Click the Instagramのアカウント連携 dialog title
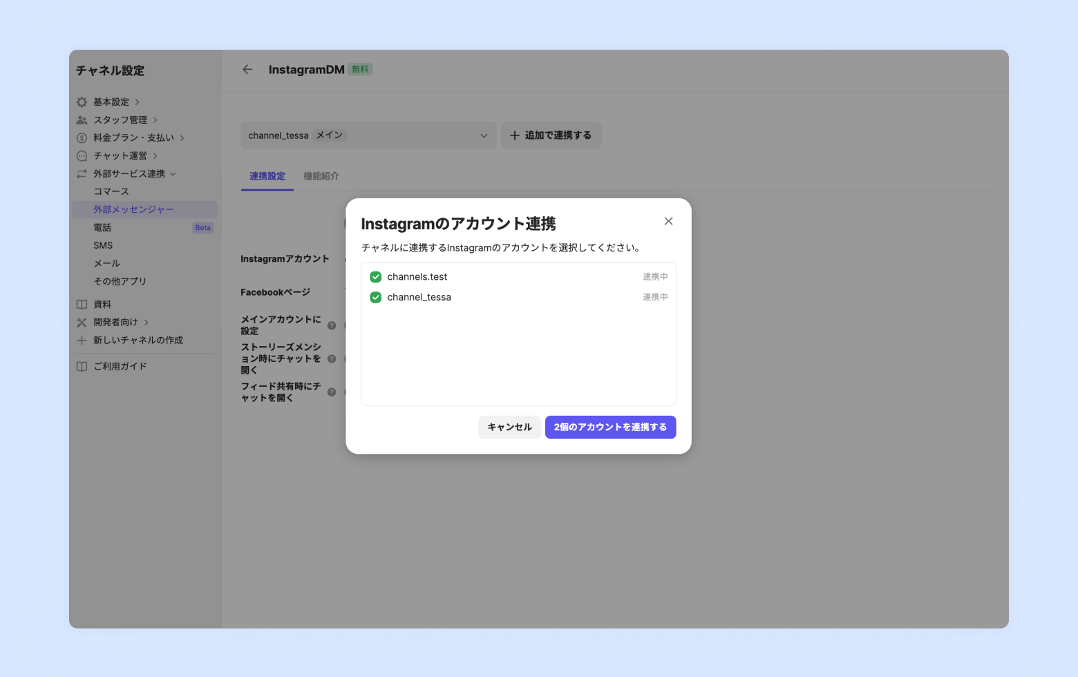The width and height of the screenshot is (1078, 677). (x=458, y=224)
